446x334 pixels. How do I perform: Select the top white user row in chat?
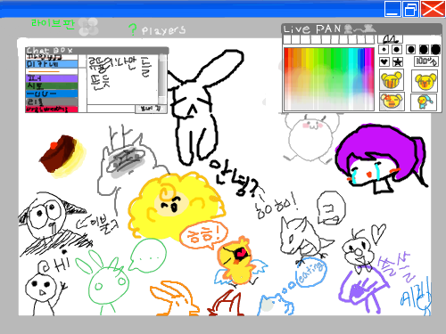(52, 57)
